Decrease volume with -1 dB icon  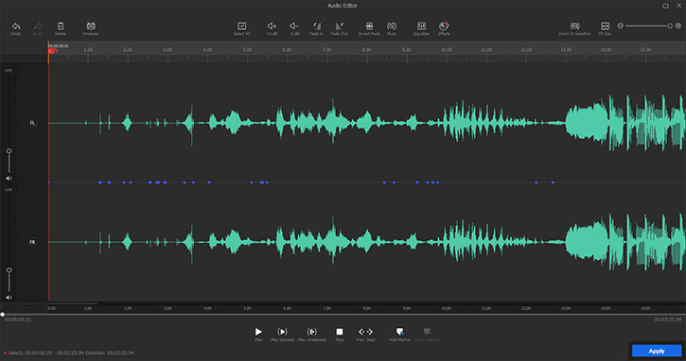pos(294,26)
